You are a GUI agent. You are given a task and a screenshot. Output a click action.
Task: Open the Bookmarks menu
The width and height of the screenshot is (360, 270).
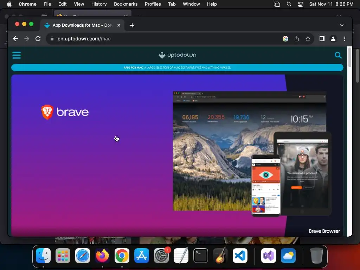tap(126, 4)
